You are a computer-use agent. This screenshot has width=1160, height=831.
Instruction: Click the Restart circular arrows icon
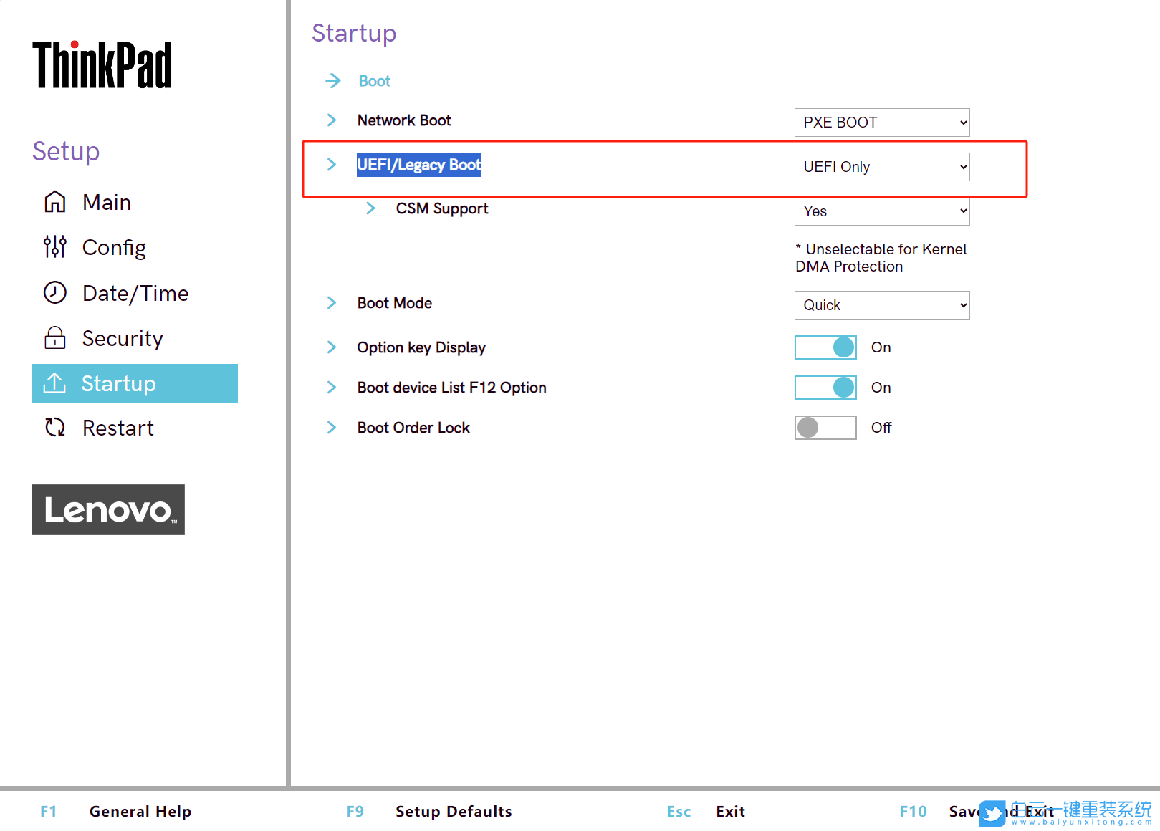(55, 428)
